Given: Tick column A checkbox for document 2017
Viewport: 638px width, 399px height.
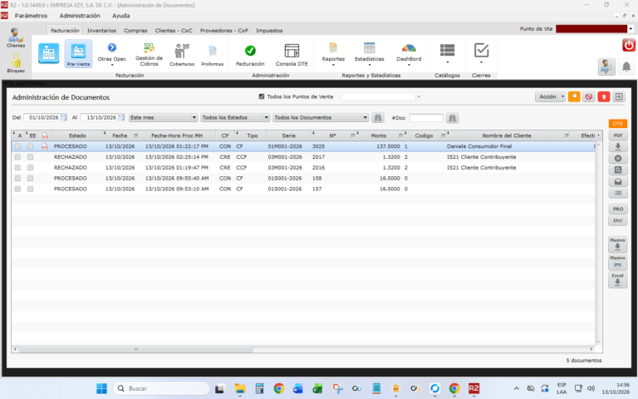Looking at the screenshot, I should tap(17, 157).
